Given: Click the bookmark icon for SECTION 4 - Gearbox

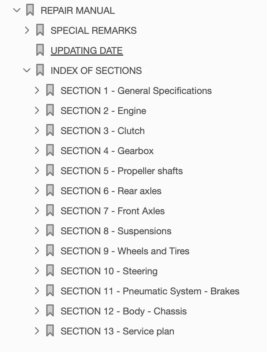Looking at the screenshot, I should click(50, 151).
